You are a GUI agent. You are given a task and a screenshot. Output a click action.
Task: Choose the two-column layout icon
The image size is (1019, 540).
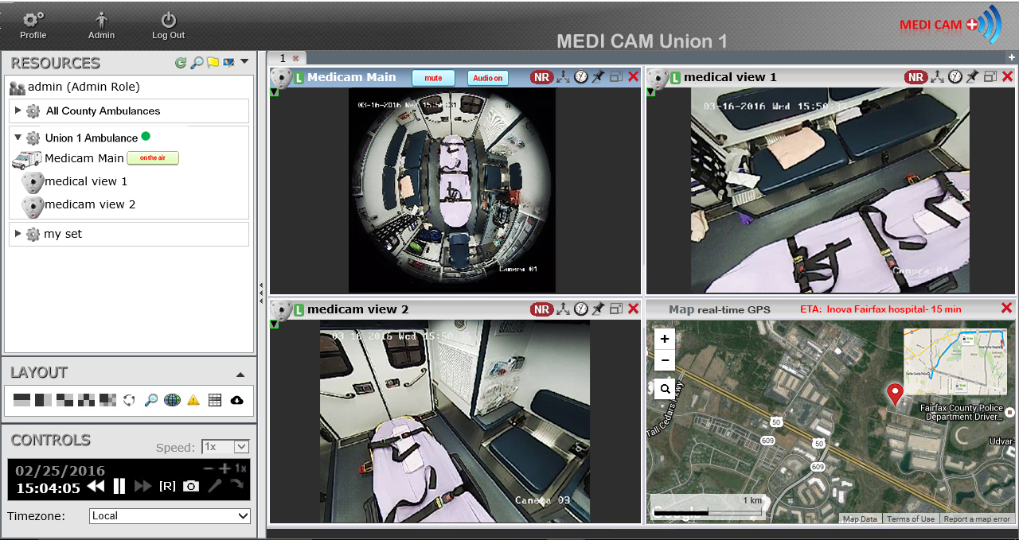(43, 400)
